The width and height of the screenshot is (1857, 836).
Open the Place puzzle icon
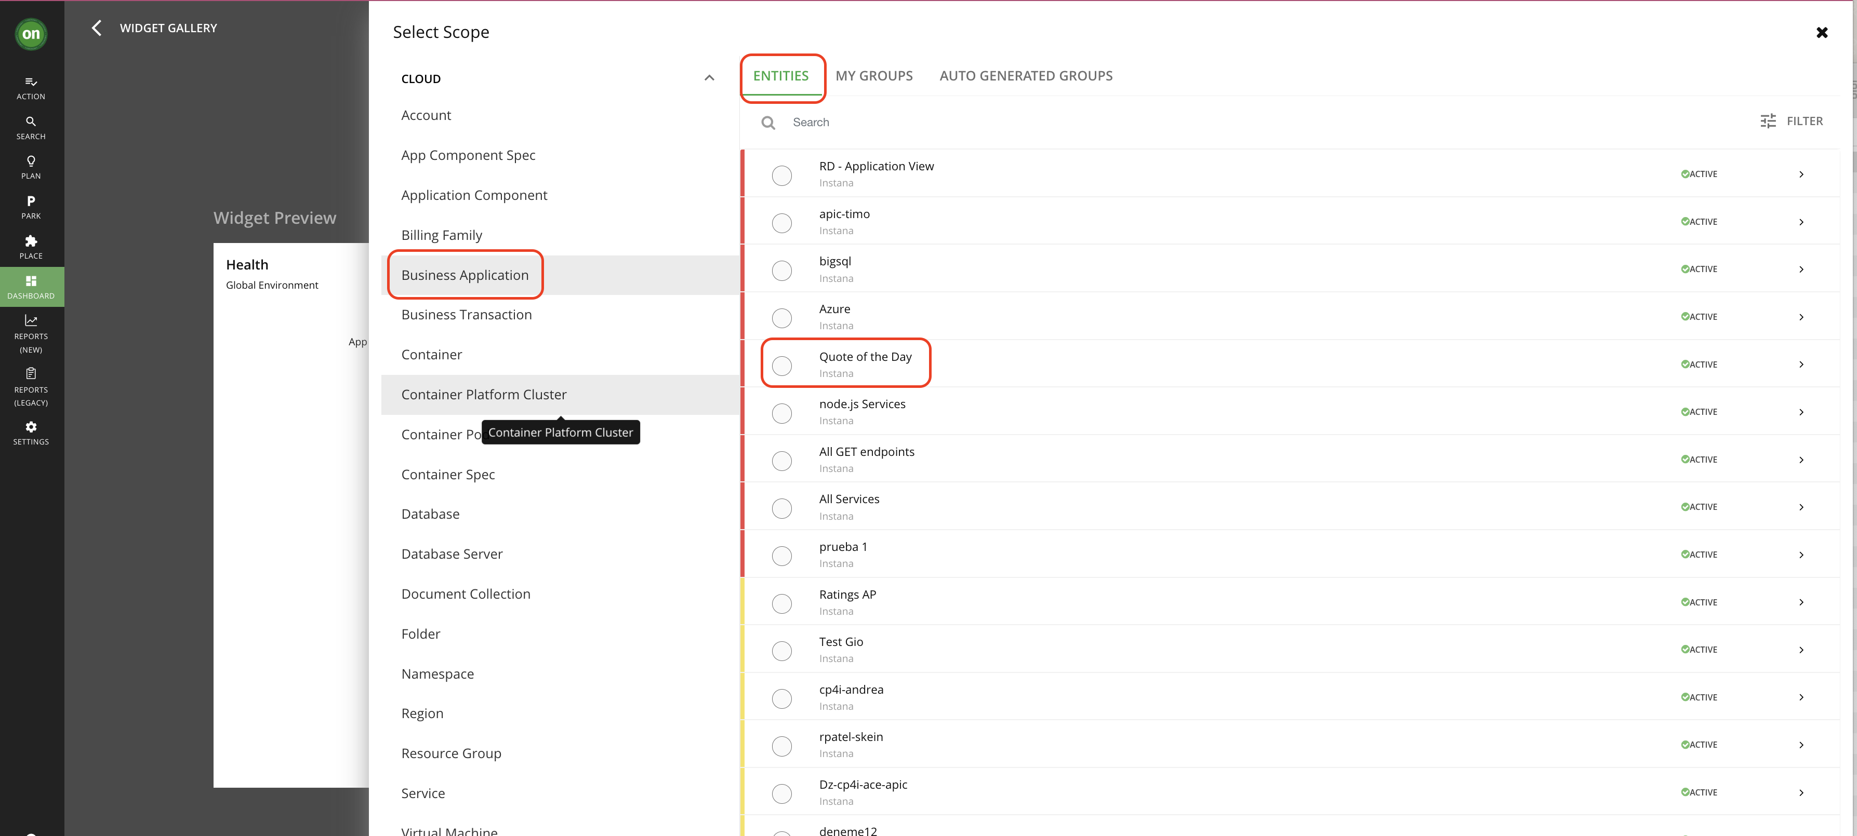(31, 241)
